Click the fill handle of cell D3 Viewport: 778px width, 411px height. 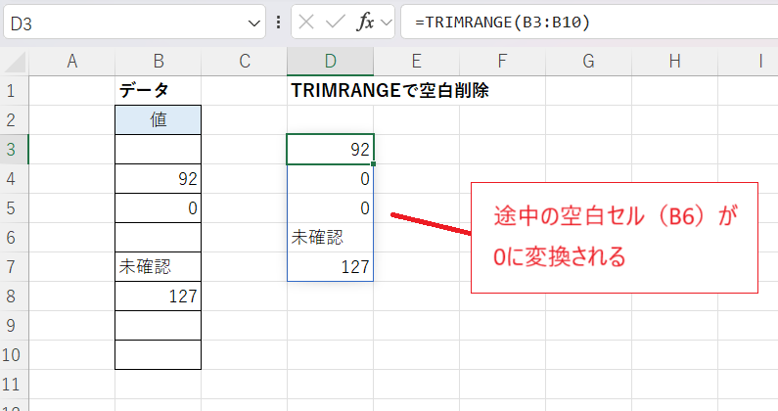[373, 163]
